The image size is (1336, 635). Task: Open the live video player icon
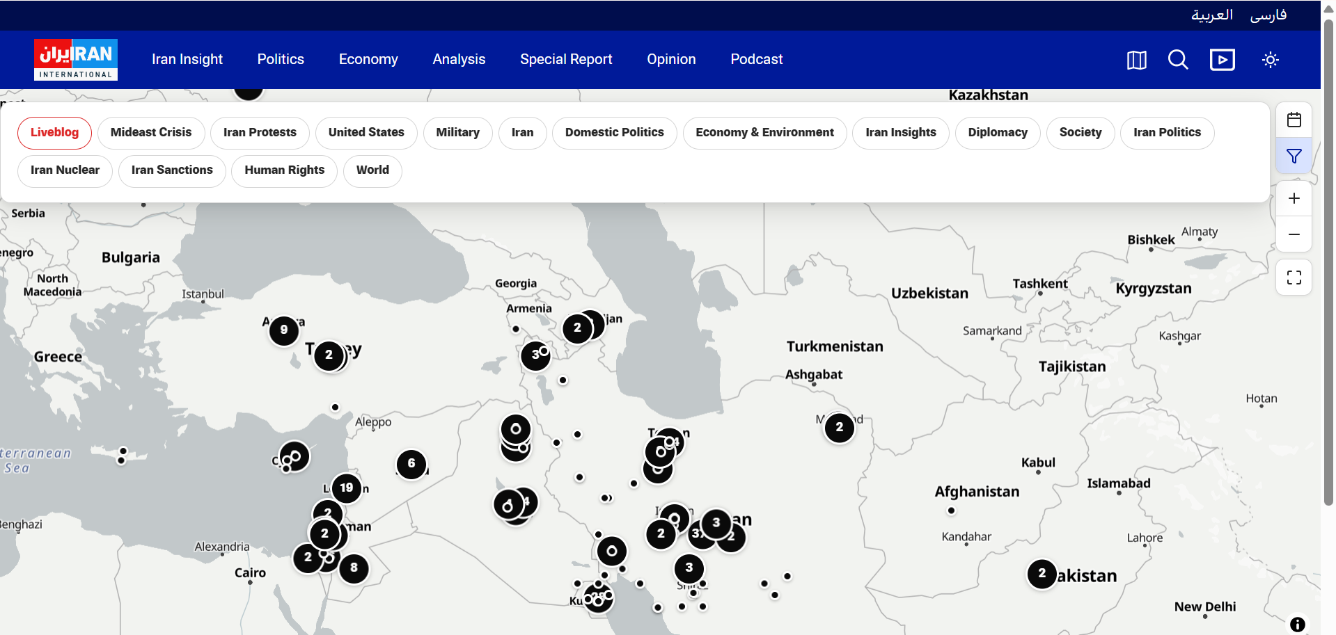click(x=1222, y=60)
